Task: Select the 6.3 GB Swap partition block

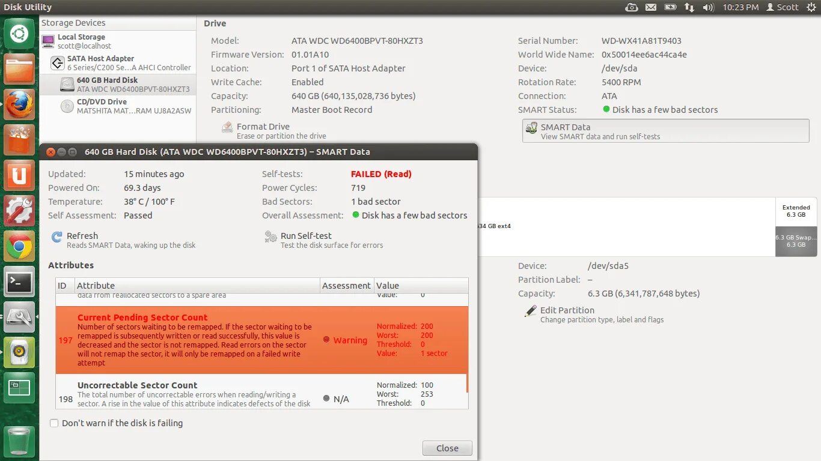Action: (x=796, y=241)
